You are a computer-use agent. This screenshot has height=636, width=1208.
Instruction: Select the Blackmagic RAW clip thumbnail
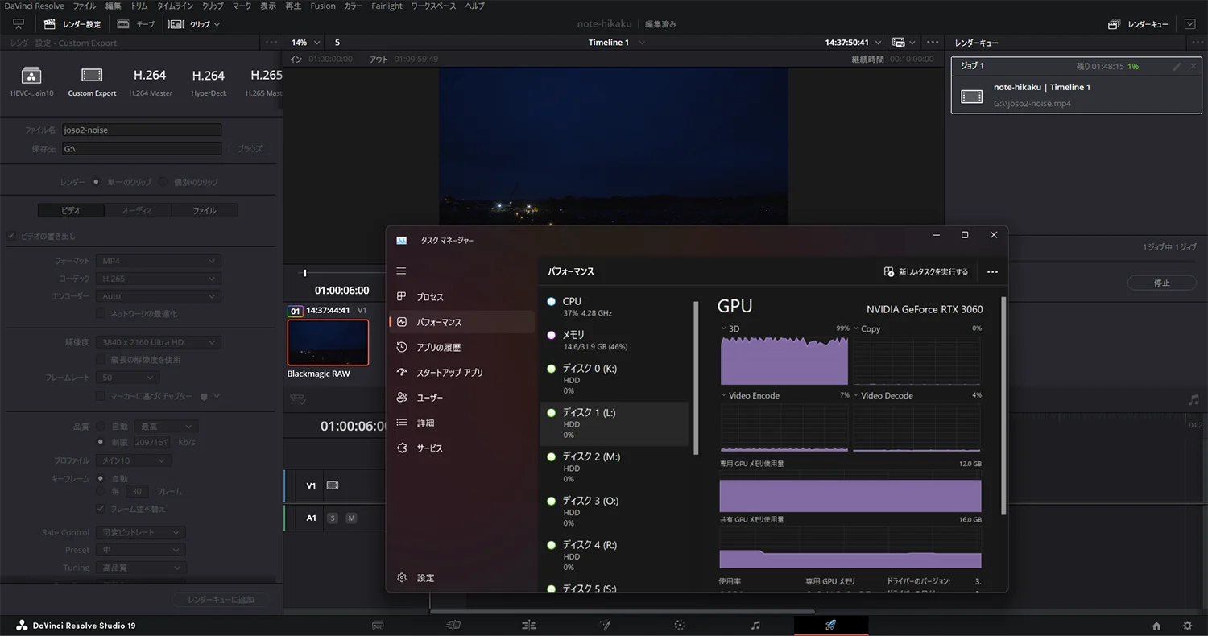pos(328,342)
